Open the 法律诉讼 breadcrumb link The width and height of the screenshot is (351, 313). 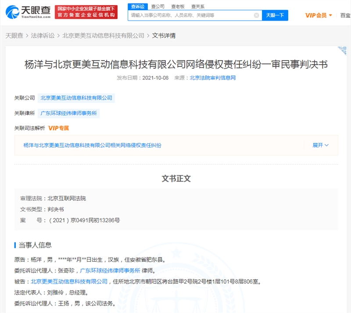click(43, 36)
